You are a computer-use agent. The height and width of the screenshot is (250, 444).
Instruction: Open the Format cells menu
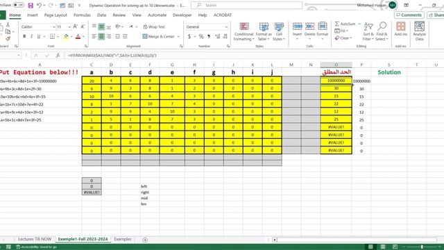point(322,31)
